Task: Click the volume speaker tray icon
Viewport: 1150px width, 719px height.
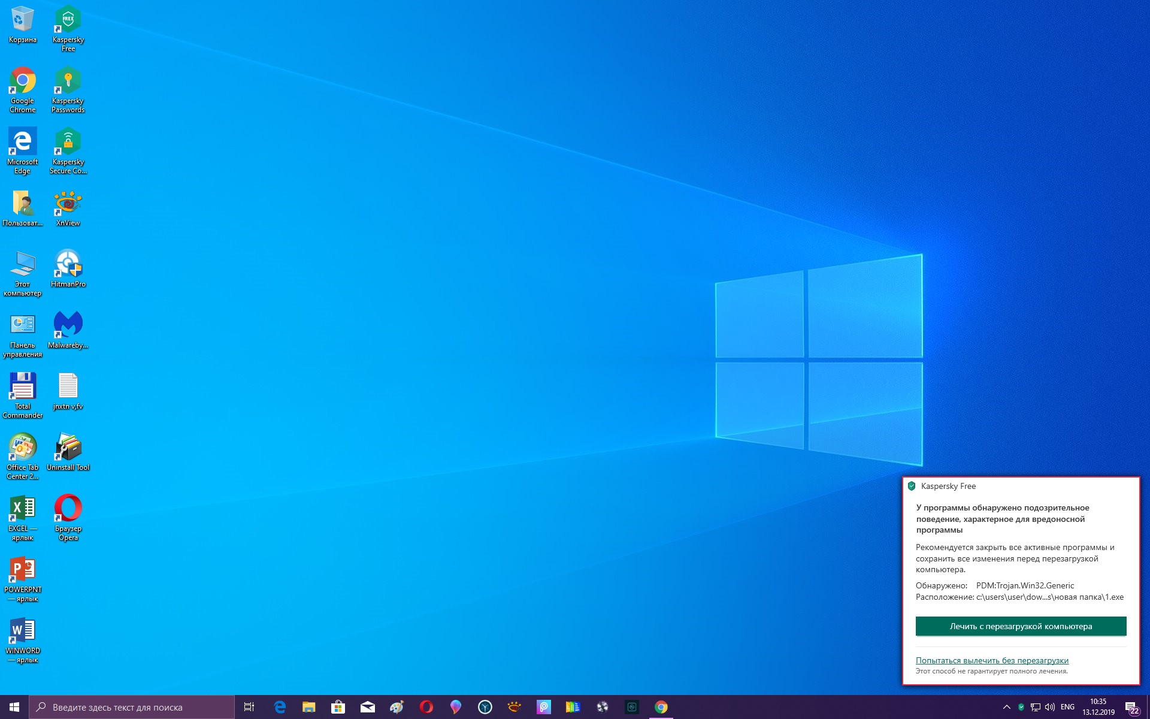Action: point(1050,707)
